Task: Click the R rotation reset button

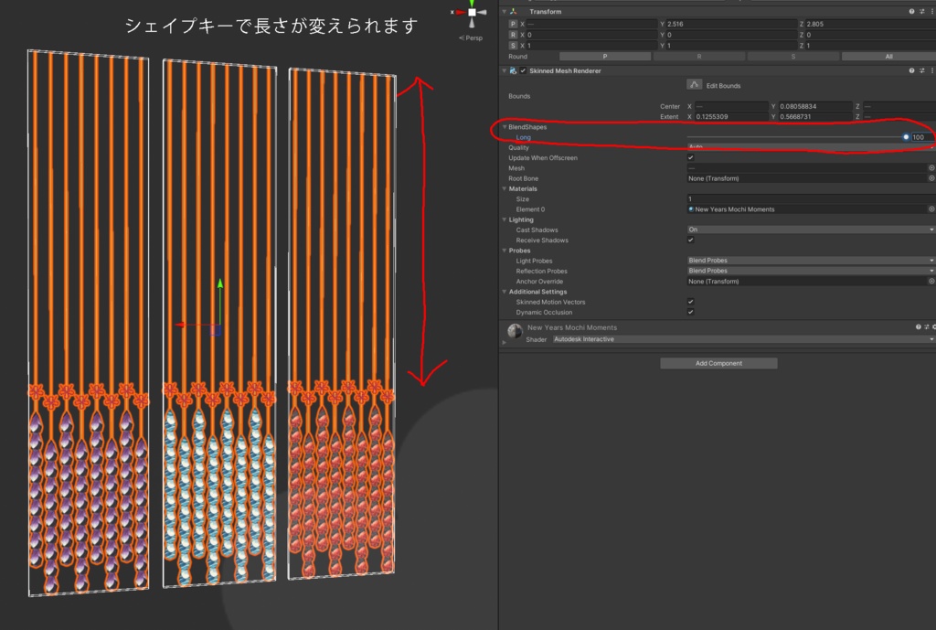Action: [513, 35]
